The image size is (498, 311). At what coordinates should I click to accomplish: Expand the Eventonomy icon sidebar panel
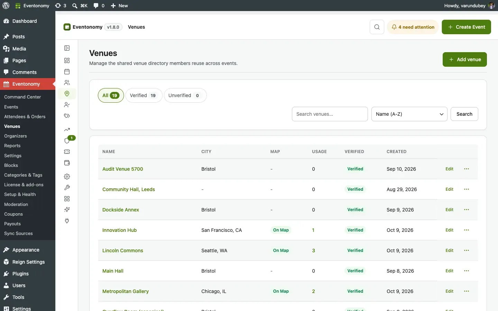tap(67, 48)
